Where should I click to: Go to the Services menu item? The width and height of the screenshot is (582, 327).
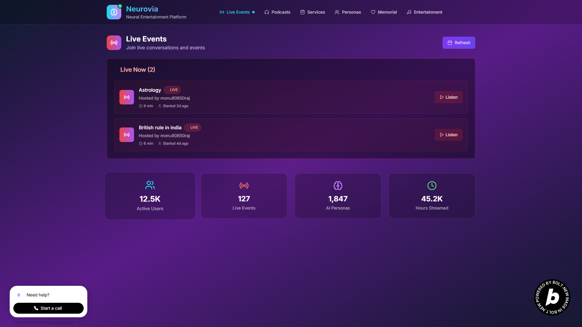[x=313, y=12]
